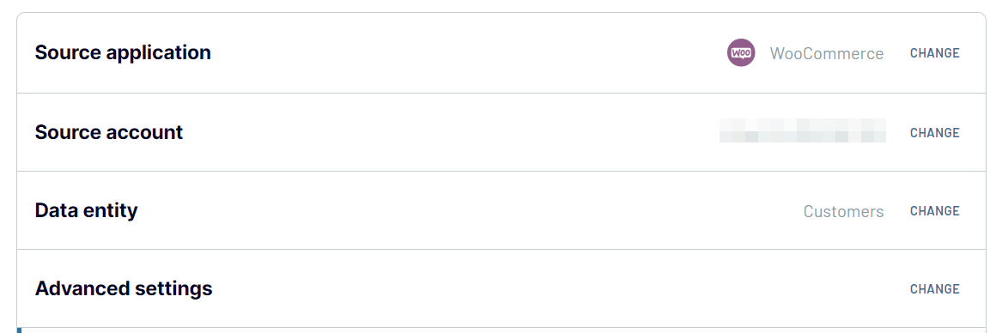The width and height of the screenshot is (996, 333).
Task: Select the Source application heading
Action: (123, 52)
